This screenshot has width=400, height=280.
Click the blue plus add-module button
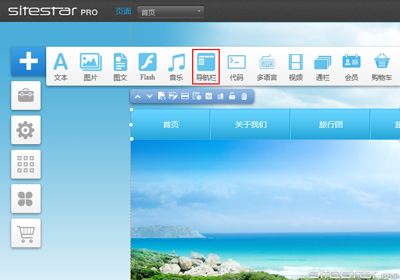pos(26,61)
